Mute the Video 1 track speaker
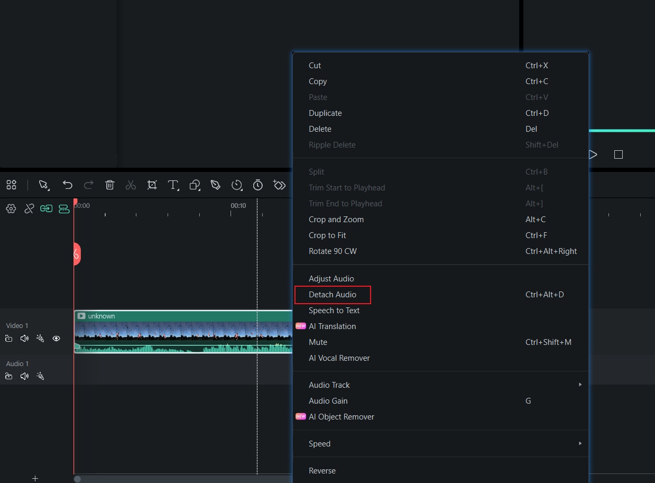The height and width of the screenshot is (483, 655). click(x=24, y=339)
